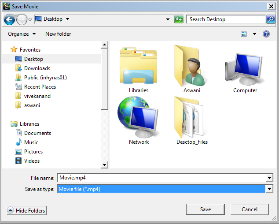Open the Computer icon
Viewport: 279px width, 224px height.
245,66
